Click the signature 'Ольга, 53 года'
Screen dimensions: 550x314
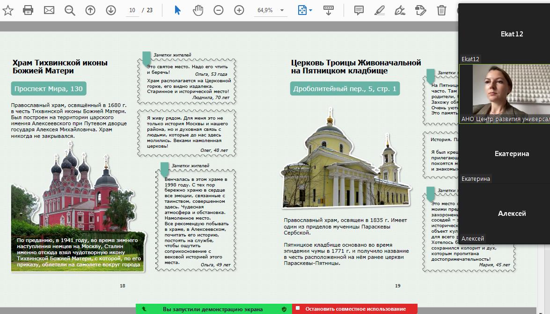click(211, 74)
